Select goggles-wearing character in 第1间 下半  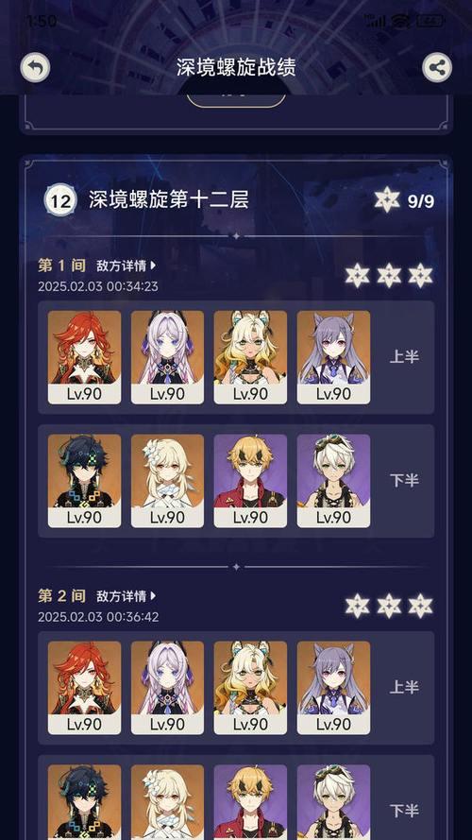click(333, 481)
